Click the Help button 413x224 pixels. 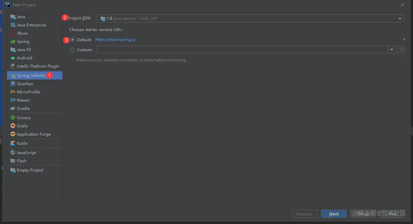(393, 214)
